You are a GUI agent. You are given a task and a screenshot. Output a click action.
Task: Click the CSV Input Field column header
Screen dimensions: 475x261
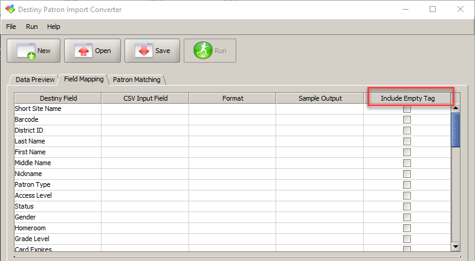[x=145, y=98]
